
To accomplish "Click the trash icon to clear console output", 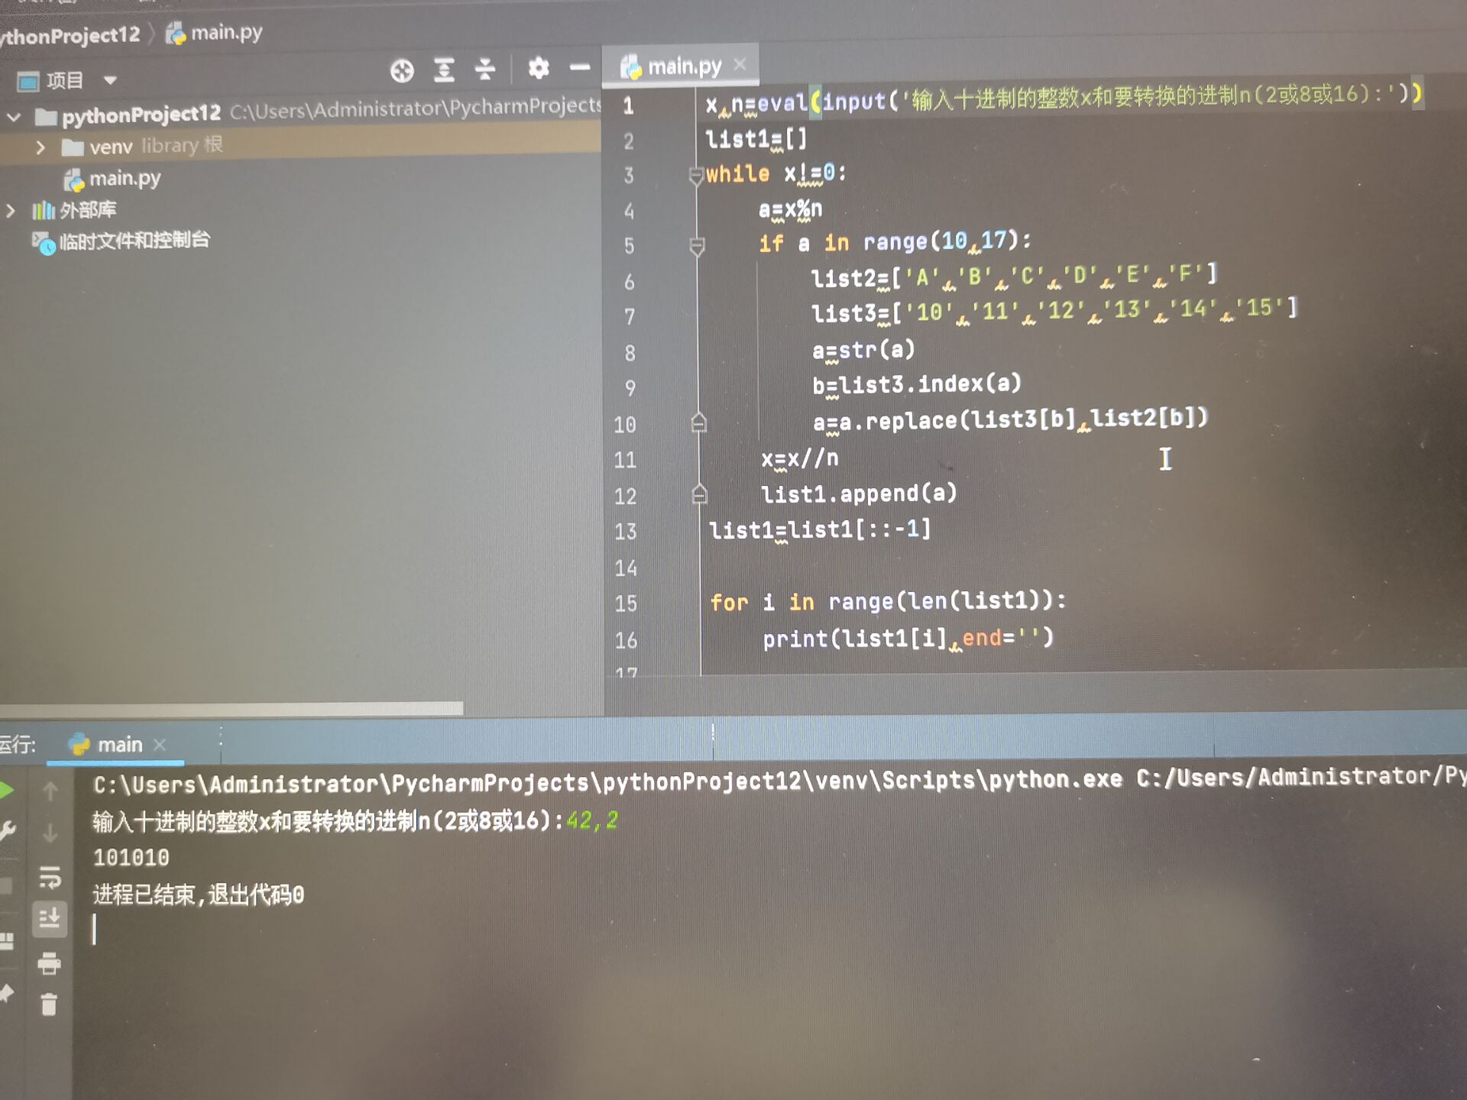I will click(50, 1005).
